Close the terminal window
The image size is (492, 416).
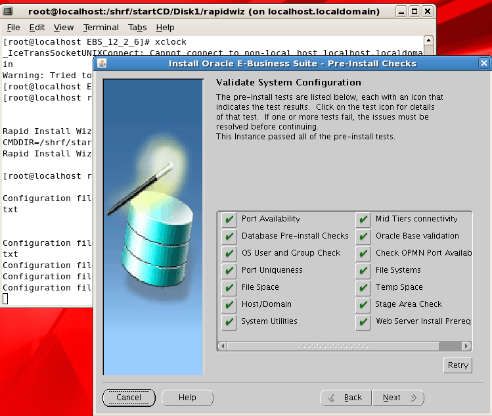[428, 12]
